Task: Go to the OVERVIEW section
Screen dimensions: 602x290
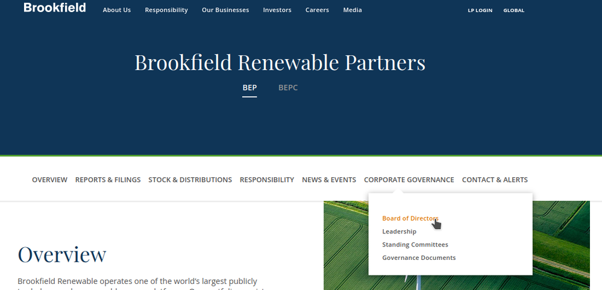Action: pyautogui.click(x=49, y=180)
